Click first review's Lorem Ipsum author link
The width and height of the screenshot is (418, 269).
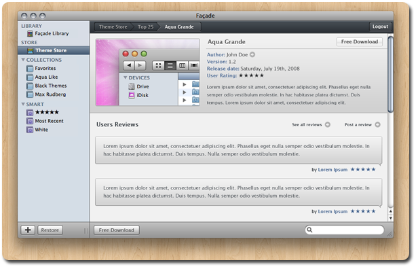point(332,170)
